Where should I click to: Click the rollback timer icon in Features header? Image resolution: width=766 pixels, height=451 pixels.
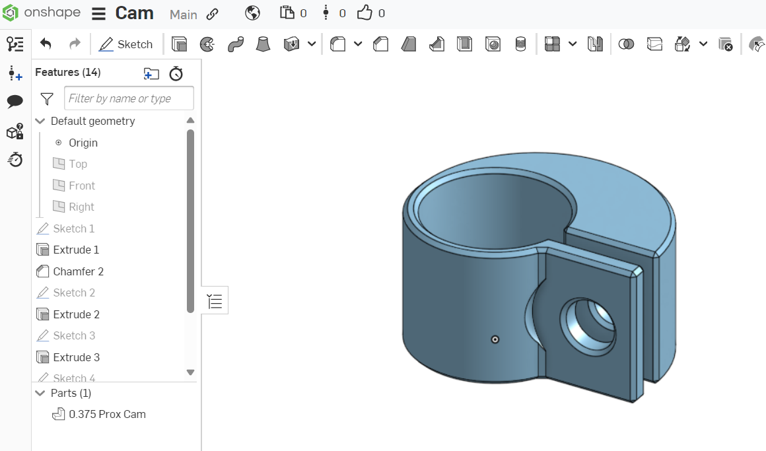pos(176,73)
